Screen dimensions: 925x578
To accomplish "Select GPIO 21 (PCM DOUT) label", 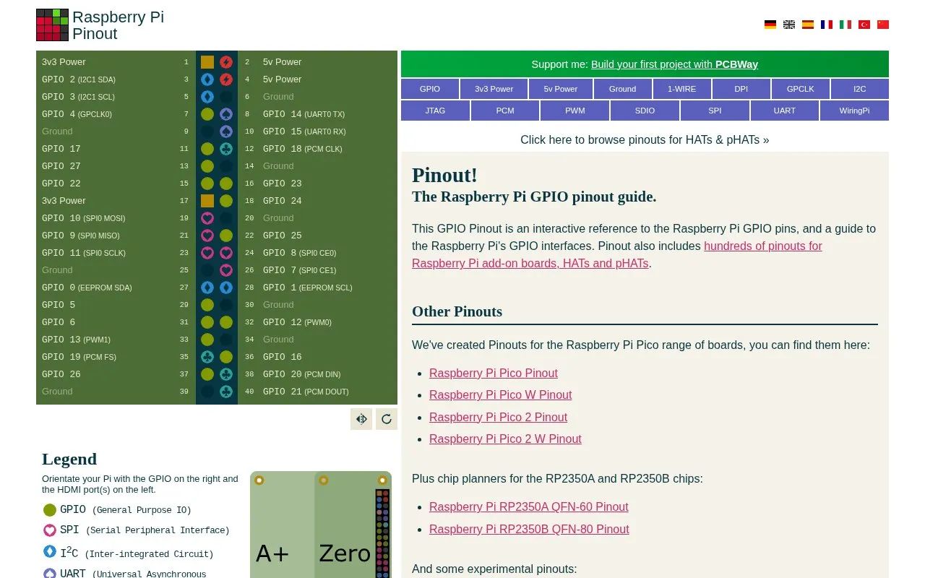I will pos(306,392).
